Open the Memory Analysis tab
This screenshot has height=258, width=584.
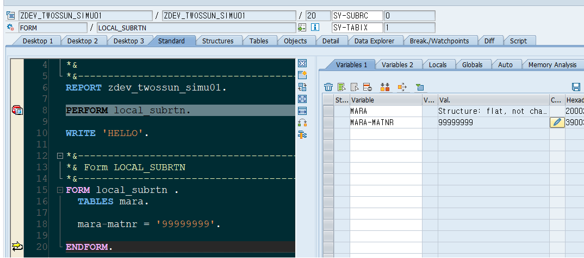(552, 64)
